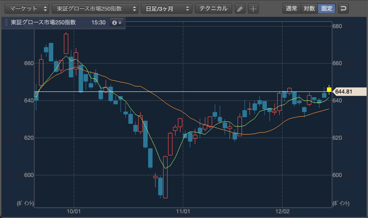Open the 東証グロース市場250指数 symbol dropdown
The image size is (368, 218).
95,9
